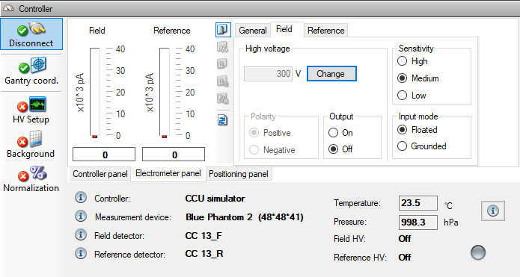Image resolution: width=520 pixels, height=277 pixels.
Task: Click the Temperature value field
Action: [x=417, y=203]
